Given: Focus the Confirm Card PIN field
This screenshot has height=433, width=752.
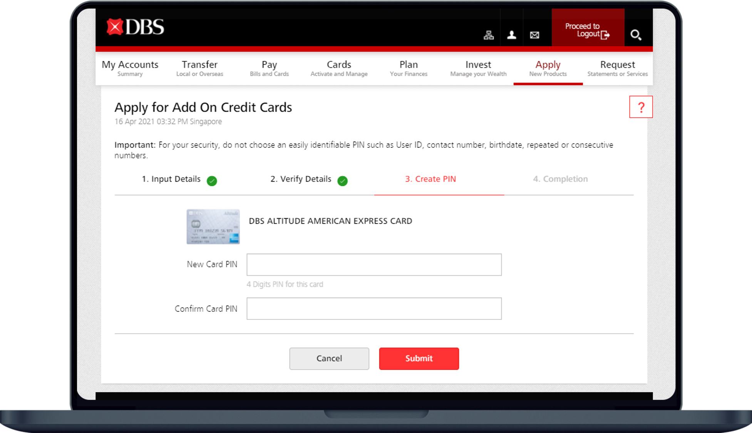Looking at the screenshot, I should [x=374, y=308].
